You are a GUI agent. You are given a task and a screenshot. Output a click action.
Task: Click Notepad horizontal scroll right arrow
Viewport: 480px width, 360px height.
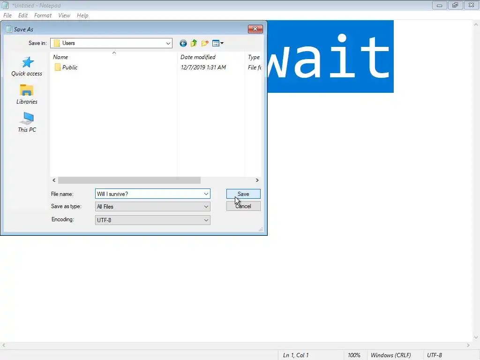pyautogui.click(x=468, y=345)
